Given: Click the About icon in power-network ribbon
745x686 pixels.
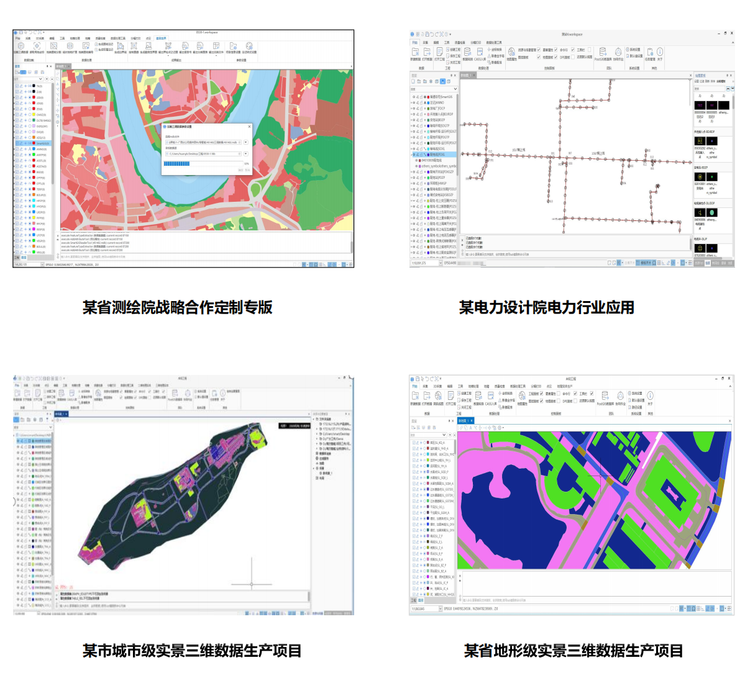Looking at the screenshot, I should tap(659, 52).
